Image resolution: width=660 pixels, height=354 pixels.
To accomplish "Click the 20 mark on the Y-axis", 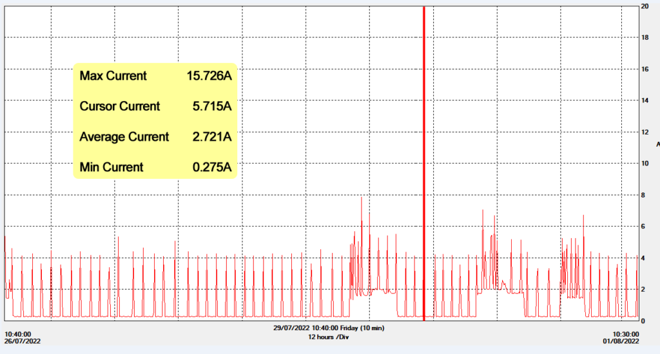I will pos(644,6).
